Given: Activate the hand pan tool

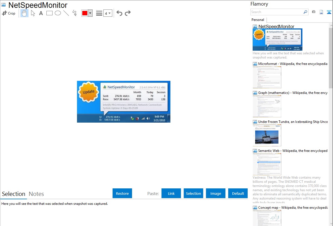Looking at the screenshot, I should pyautogui.click(x=24, y=13).
